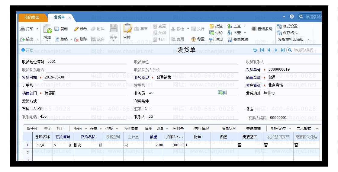Expand the 下查 dropdown arrow

245,33
